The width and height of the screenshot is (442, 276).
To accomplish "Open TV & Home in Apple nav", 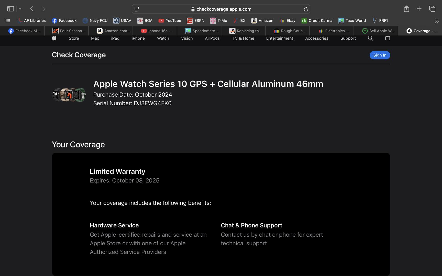I will tap(243, 38).
